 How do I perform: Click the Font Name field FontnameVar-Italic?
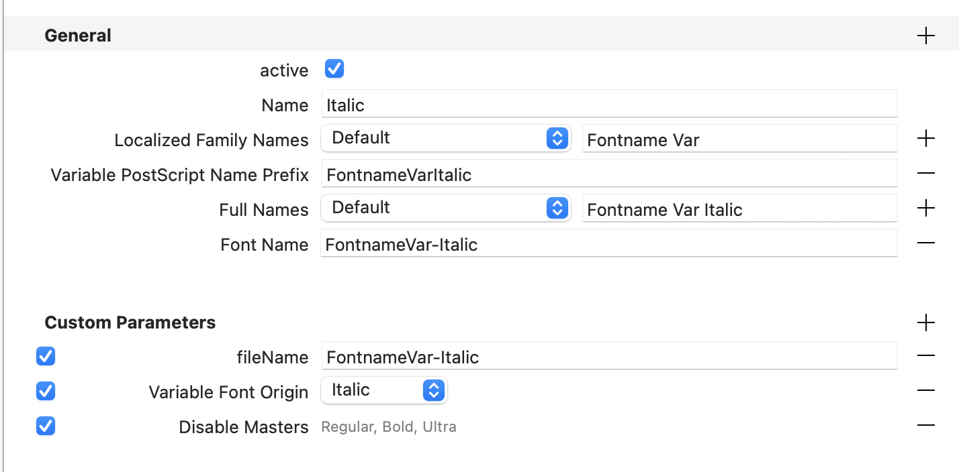(x=608, y=244)
